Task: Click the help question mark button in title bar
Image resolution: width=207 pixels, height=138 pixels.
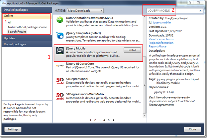Action: click(x=190, y=2)
